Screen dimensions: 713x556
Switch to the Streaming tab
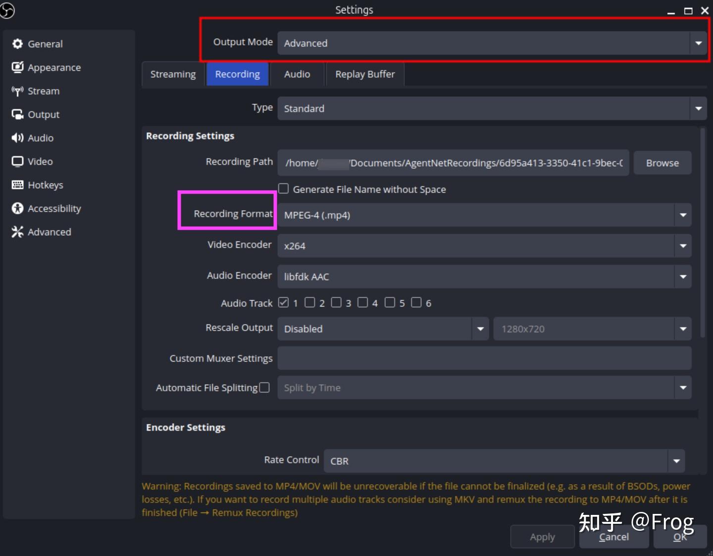[173, 74]
